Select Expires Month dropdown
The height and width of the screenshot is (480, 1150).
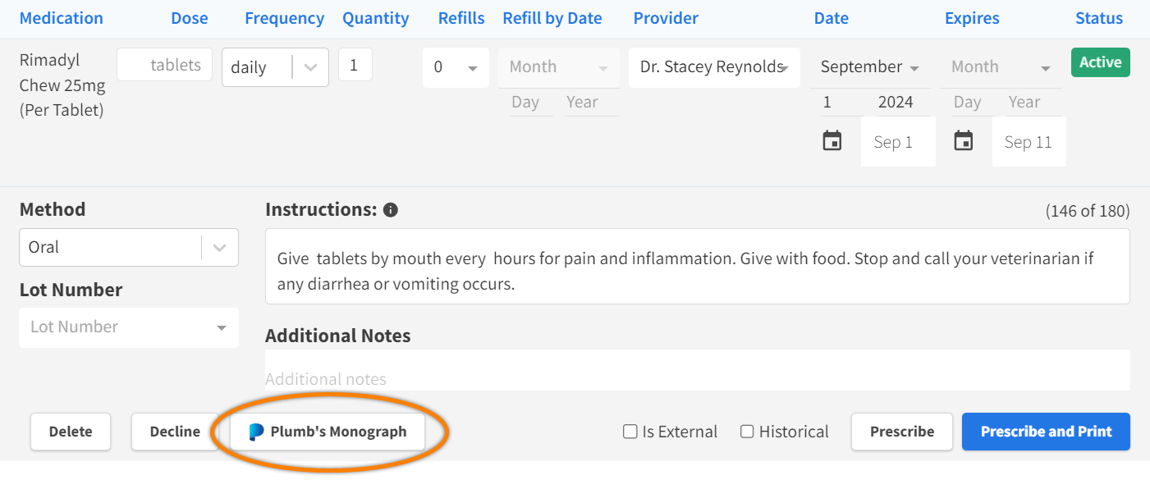coord(1001,67)
